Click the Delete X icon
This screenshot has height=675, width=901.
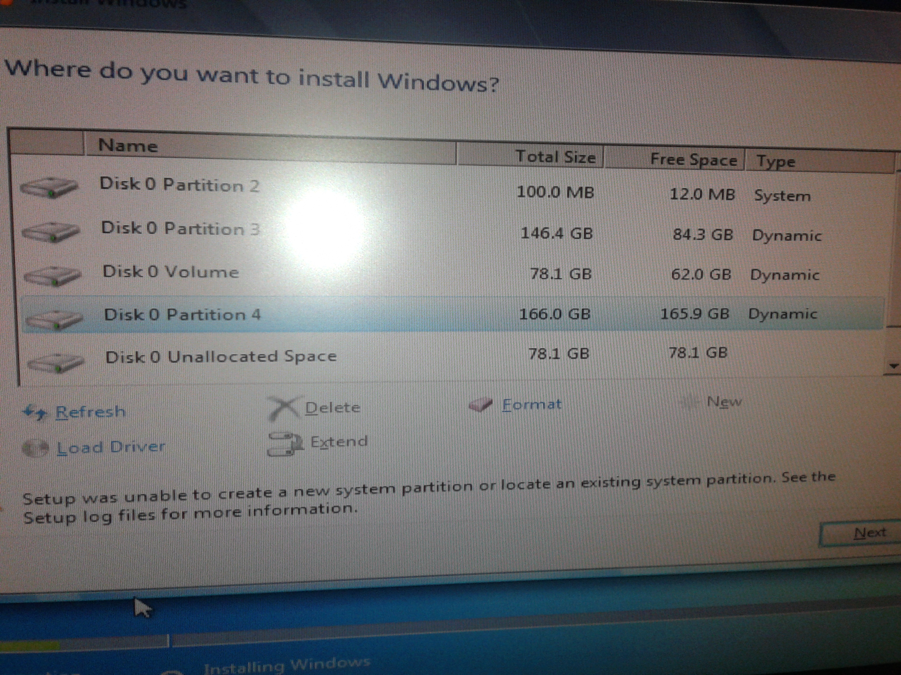coord(284,407)
